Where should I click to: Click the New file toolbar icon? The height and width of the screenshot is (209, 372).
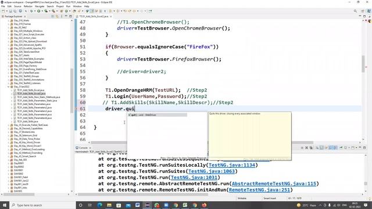pyautogui.click(x=3, y=11)
